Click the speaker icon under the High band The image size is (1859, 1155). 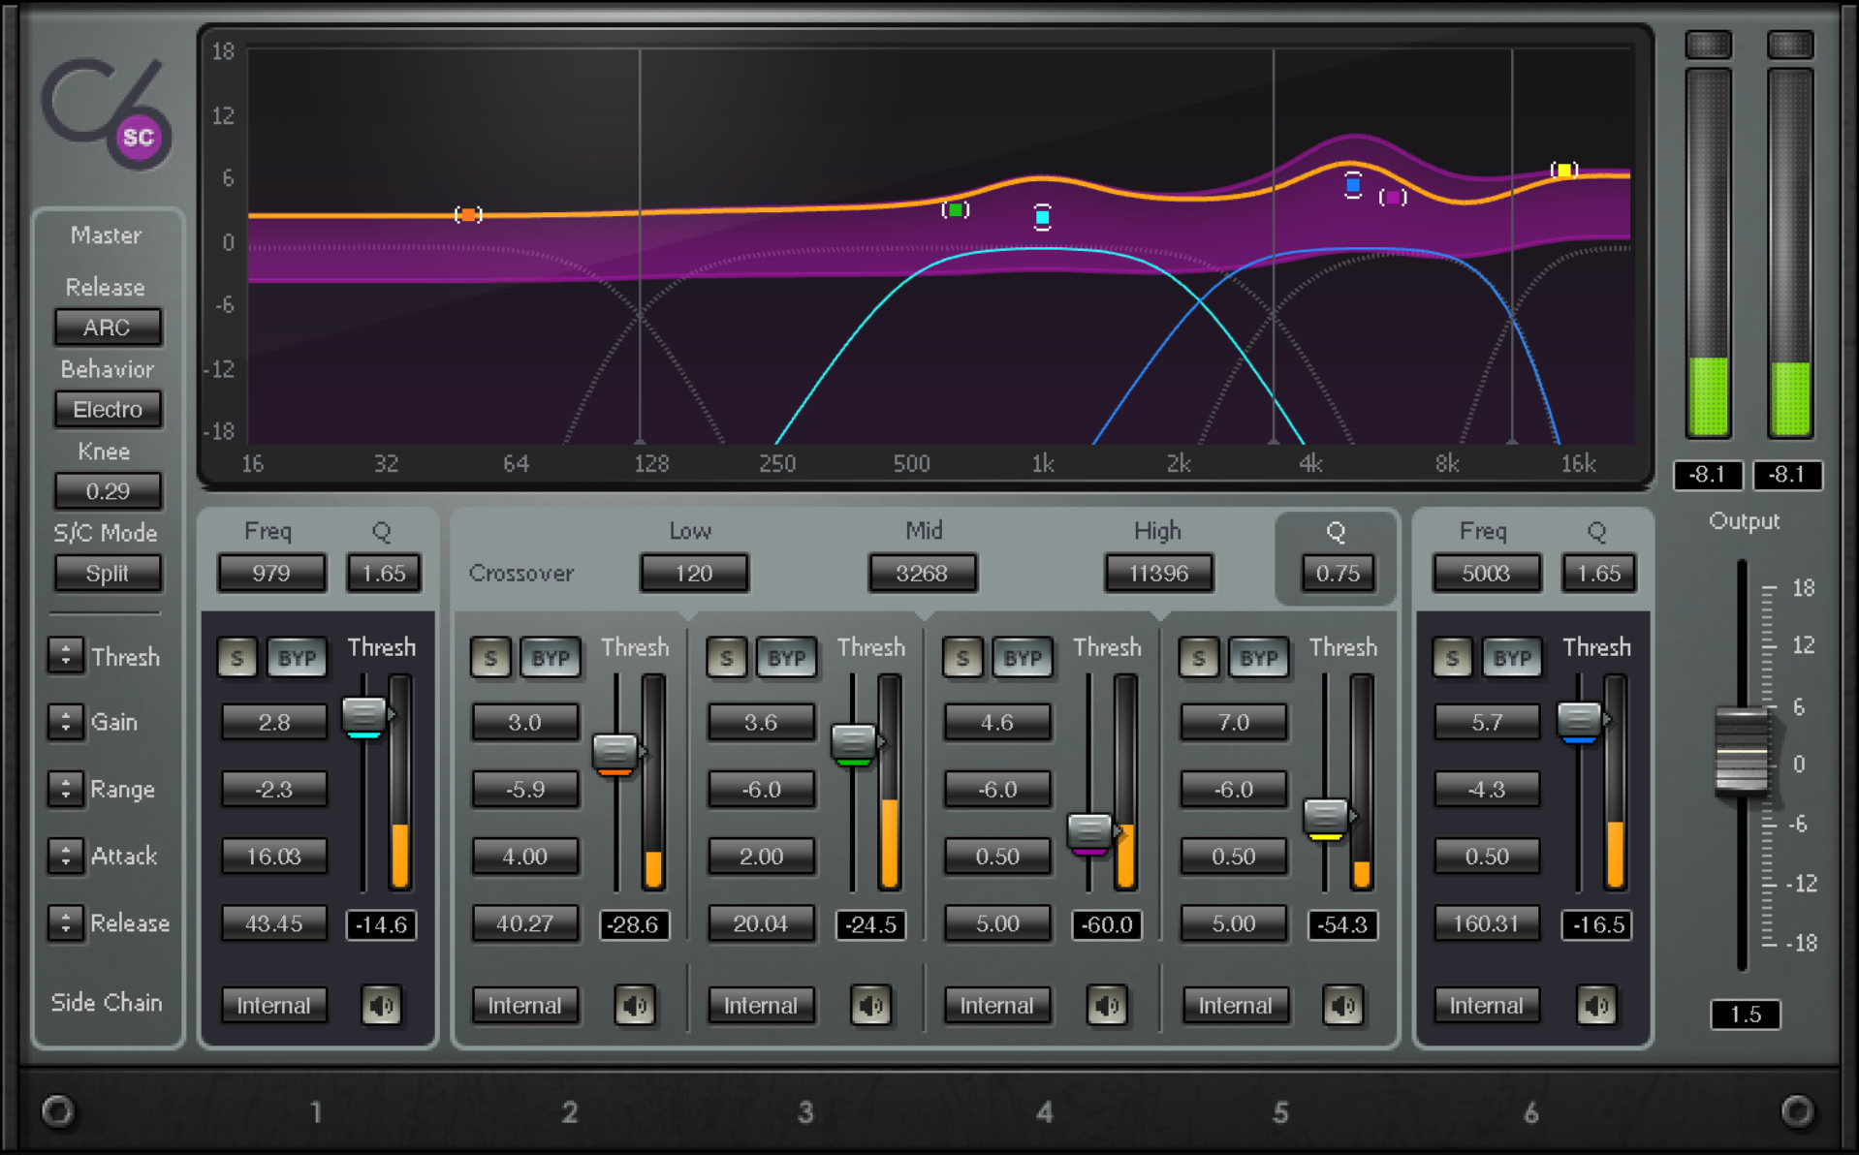pos(1108,1005)
